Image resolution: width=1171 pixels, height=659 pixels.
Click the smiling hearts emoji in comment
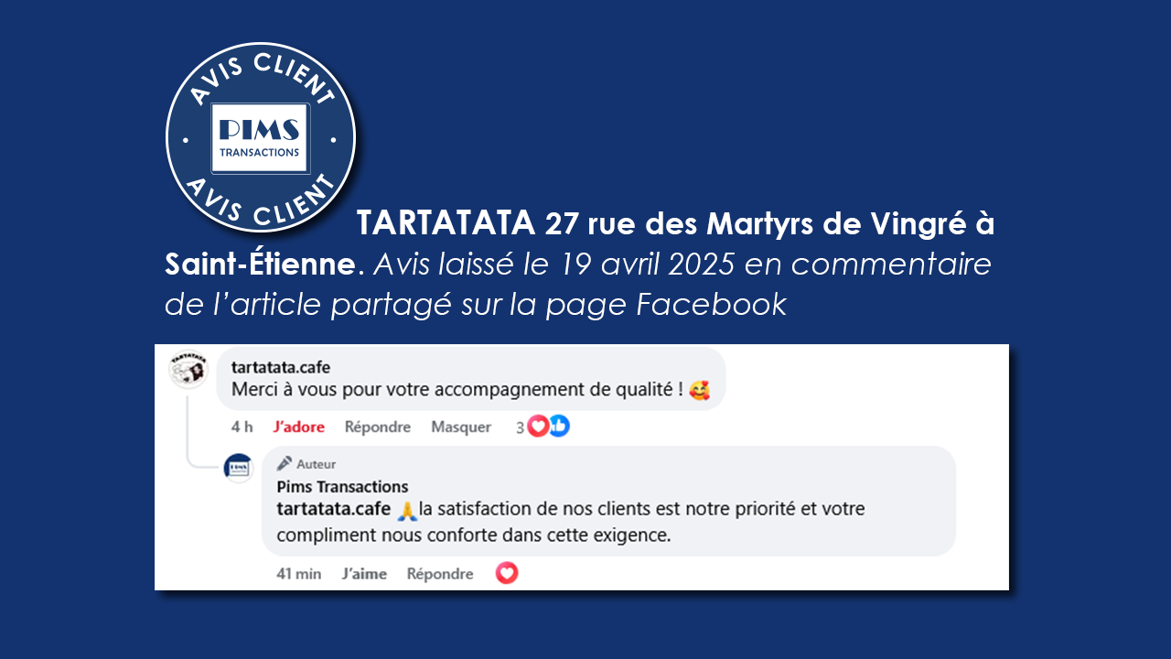click(700, 390)
